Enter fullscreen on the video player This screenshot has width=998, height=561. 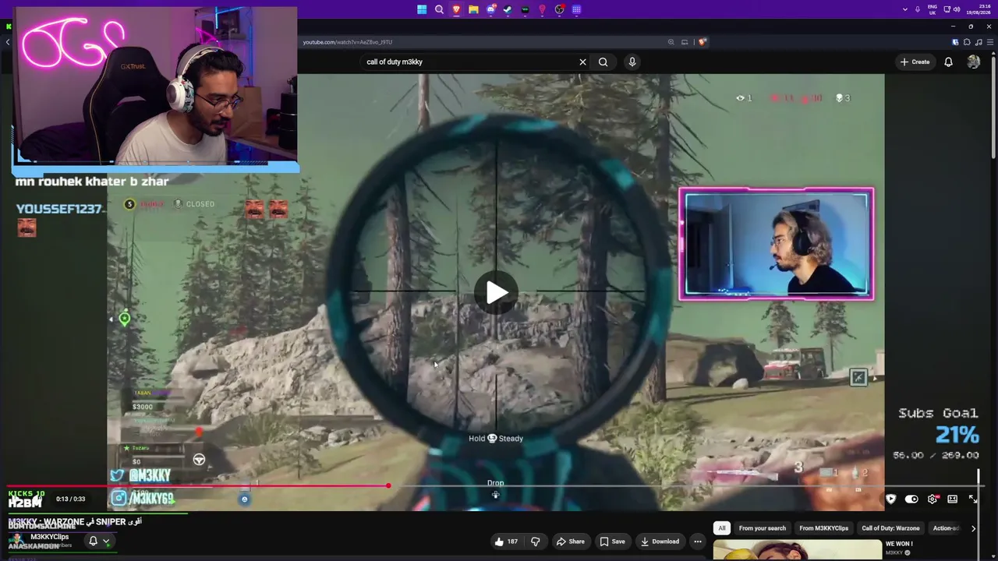click(x=973, y=499)
